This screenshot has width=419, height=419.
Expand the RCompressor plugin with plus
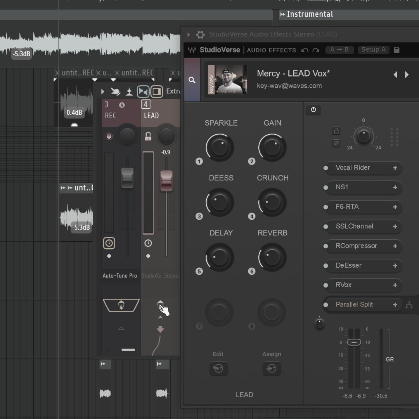coord(395,246)
